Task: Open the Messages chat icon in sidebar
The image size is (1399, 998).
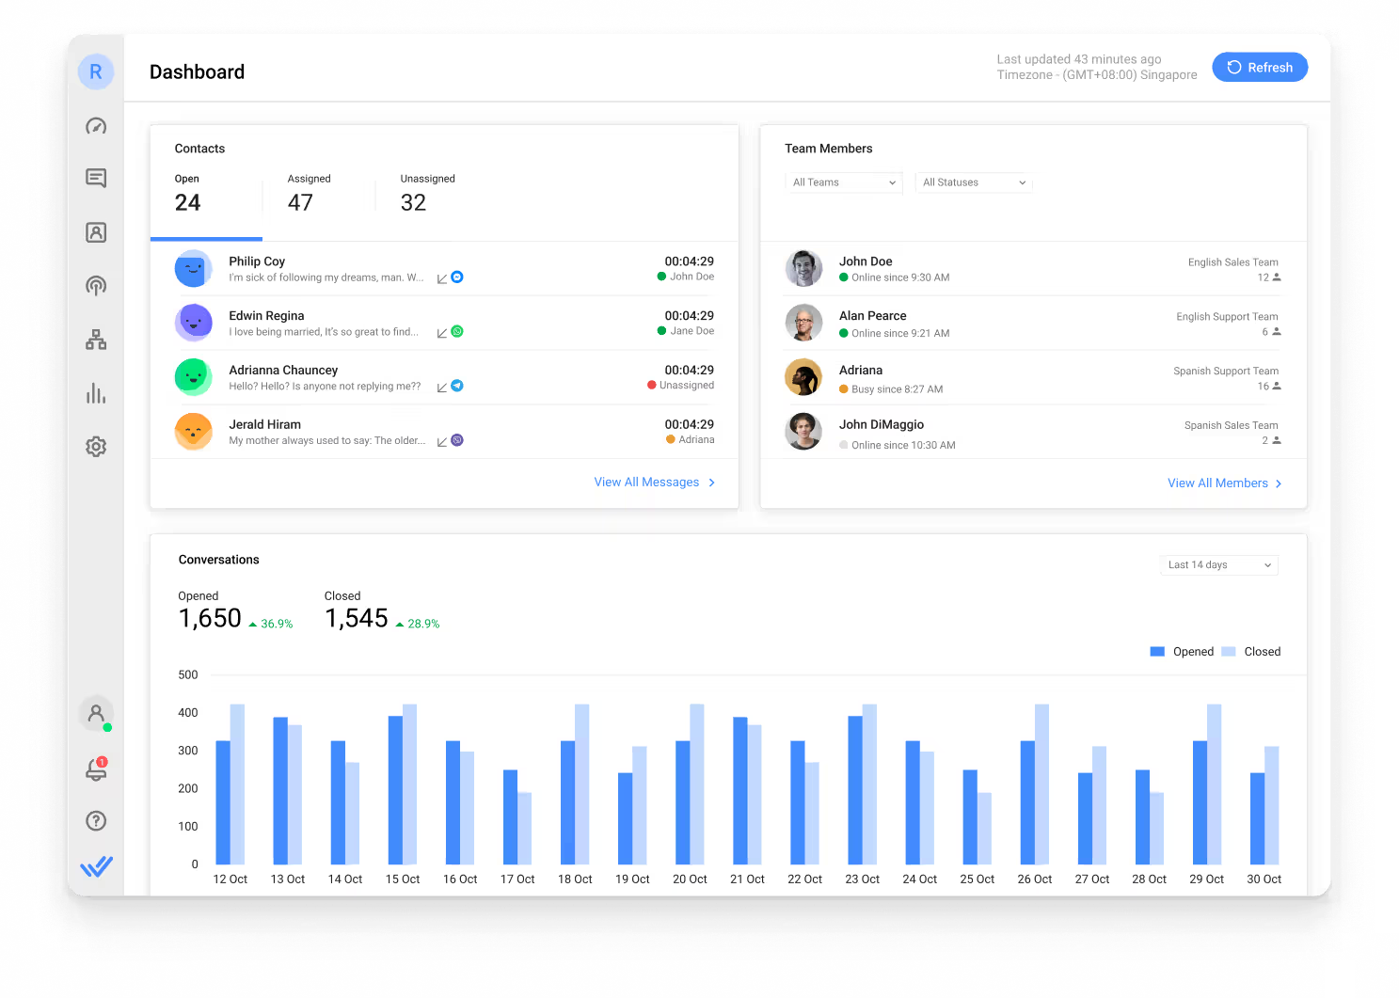Action: 96,178
